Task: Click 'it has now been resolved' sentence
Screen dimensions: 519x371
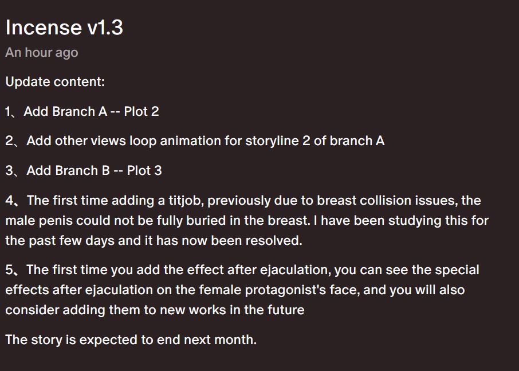Action: coord(223,240)
